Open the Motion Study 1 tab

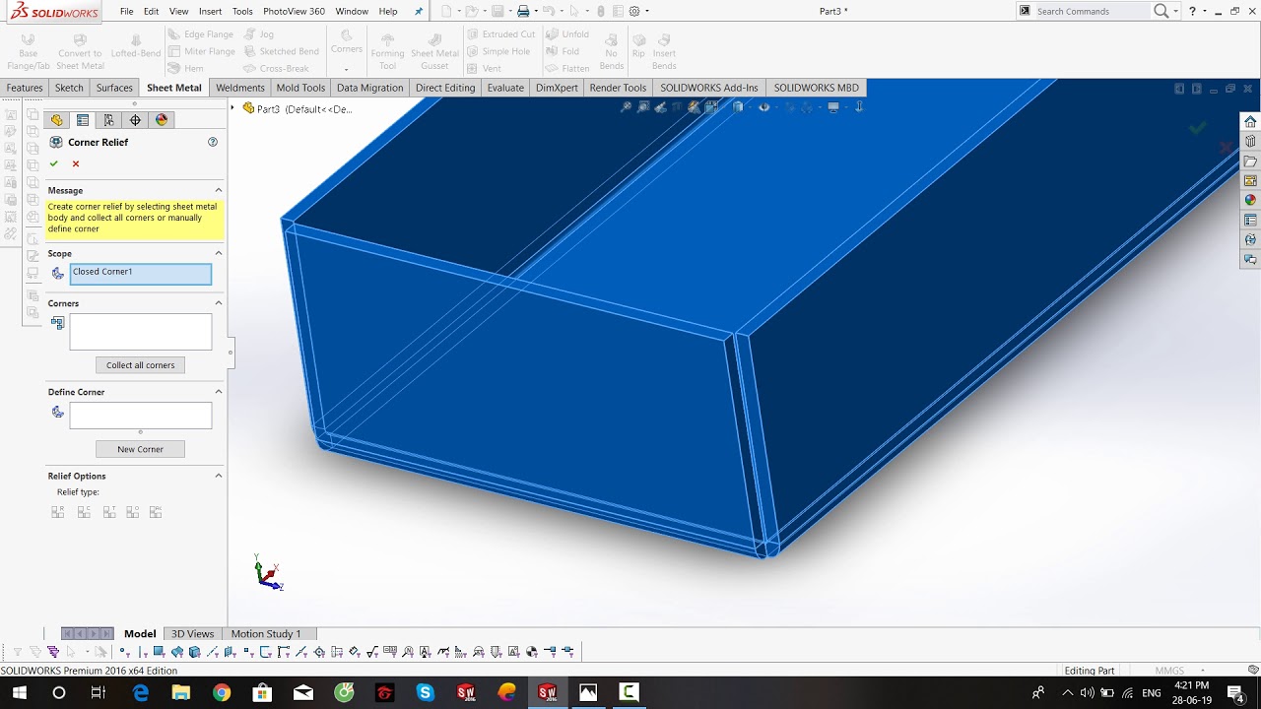coord(266,633)
